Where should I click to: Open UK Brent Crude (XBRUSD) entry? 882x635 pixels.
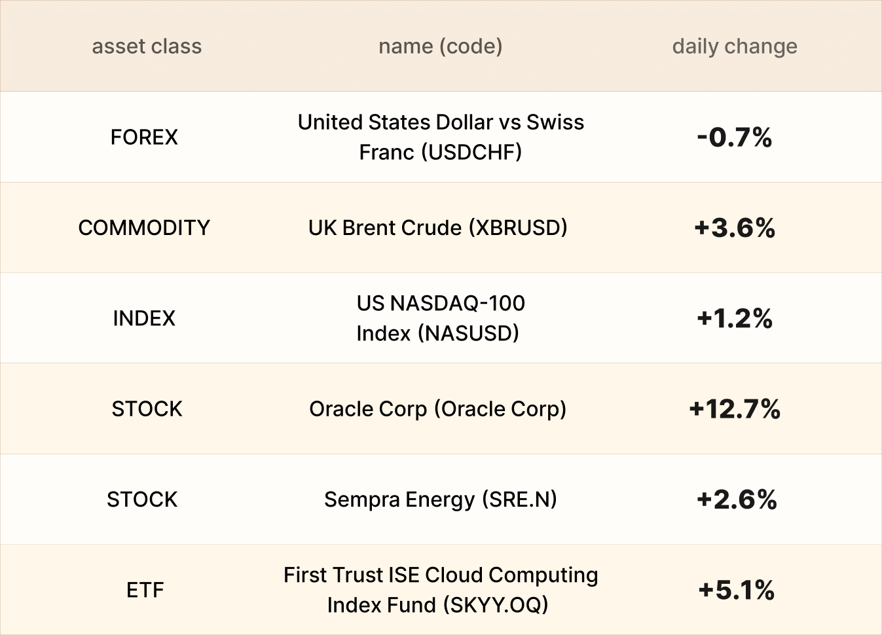point(437,228)
